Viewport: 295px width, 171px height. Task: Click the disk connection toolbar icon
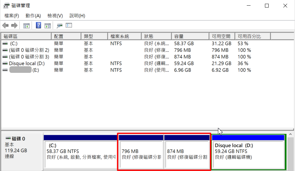pyautogui.click(x=60, y=26)
